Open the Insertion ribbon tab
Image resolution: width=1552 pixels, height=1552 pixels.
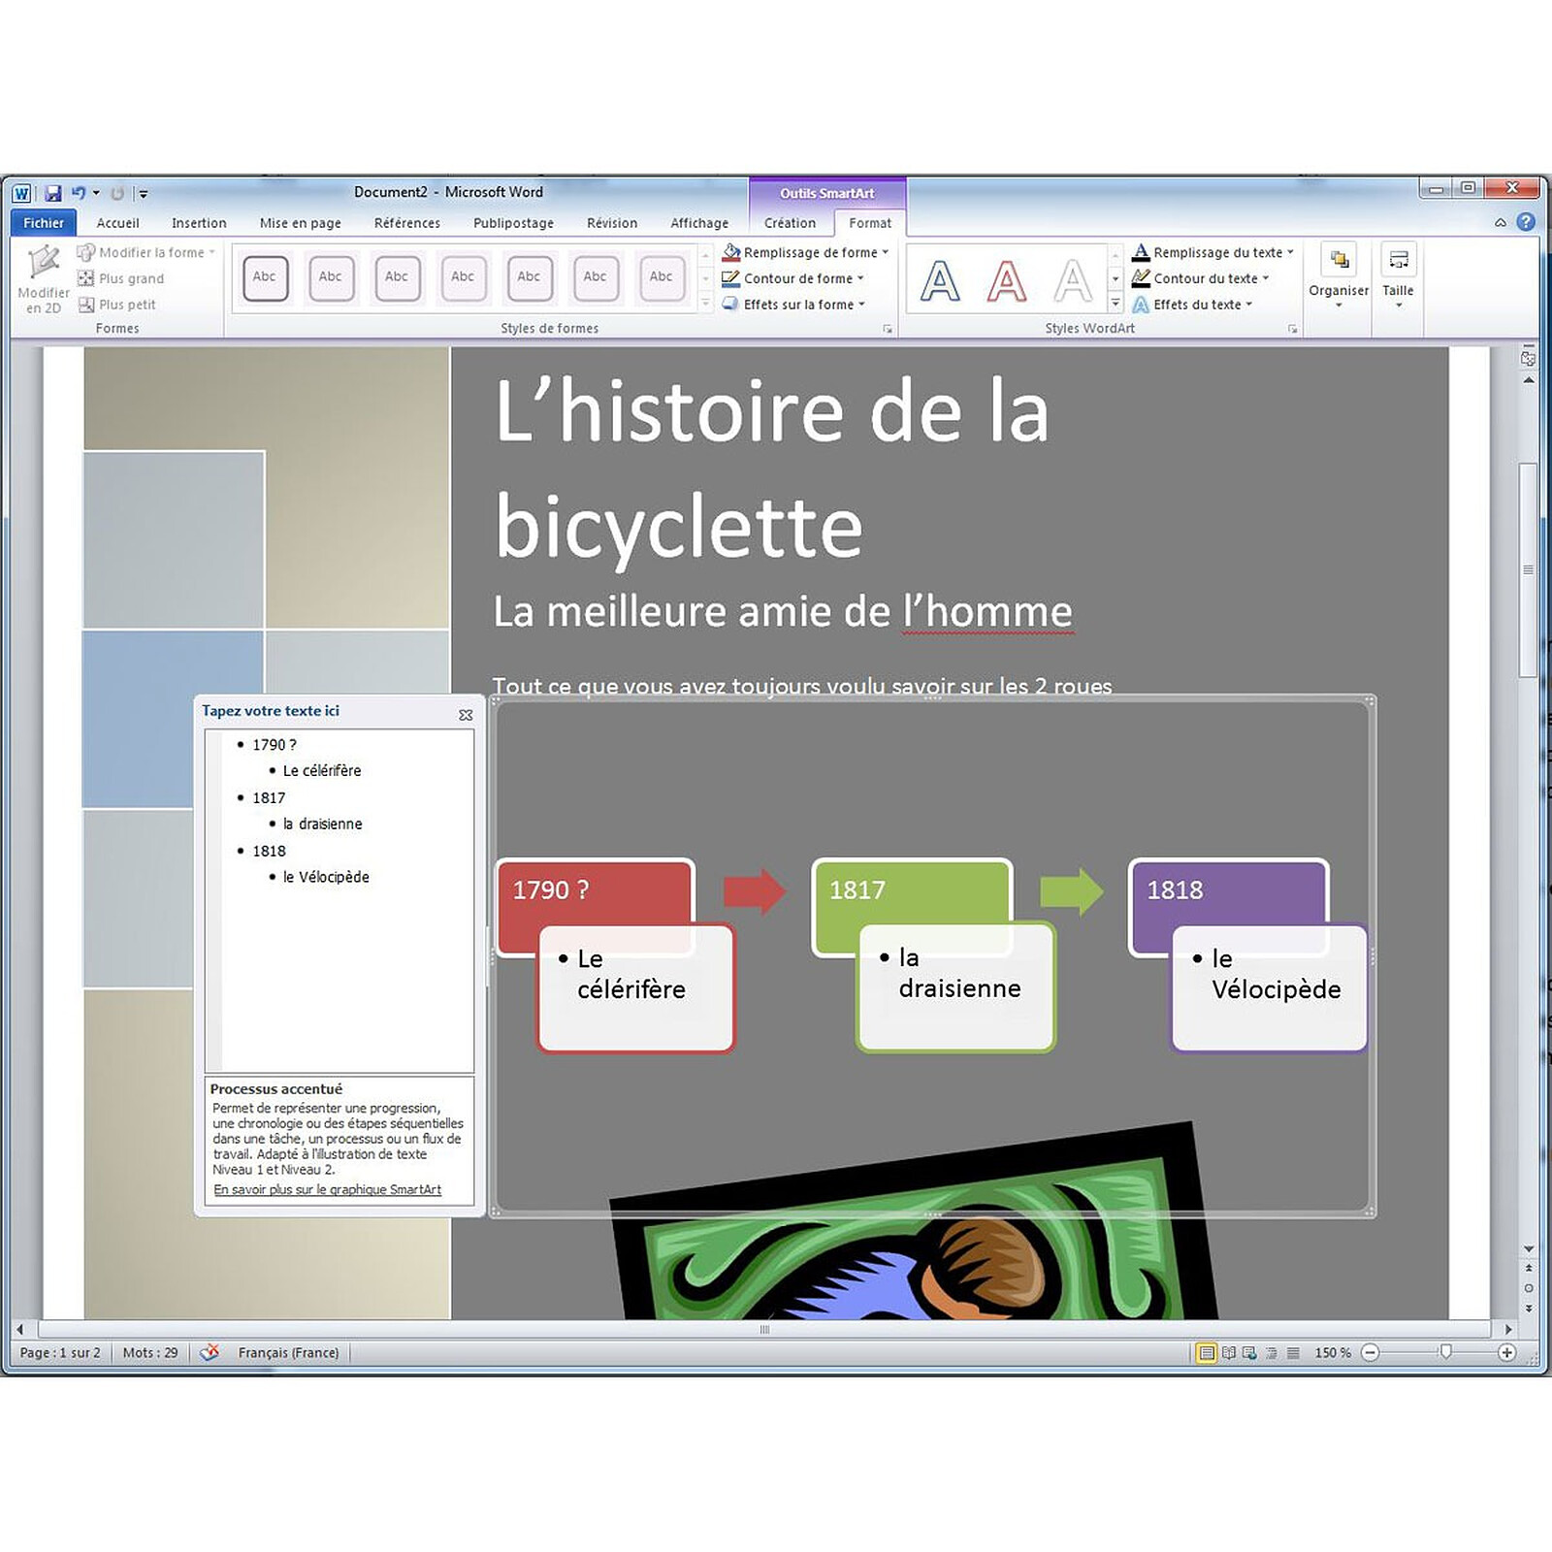coord(199,223)
